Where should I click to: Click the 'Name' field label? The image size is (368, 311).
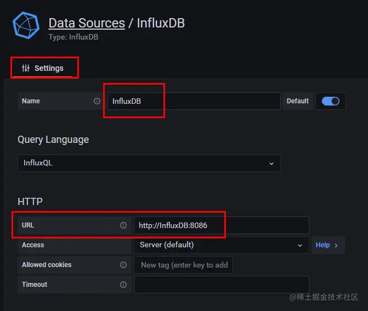point(31,101)
